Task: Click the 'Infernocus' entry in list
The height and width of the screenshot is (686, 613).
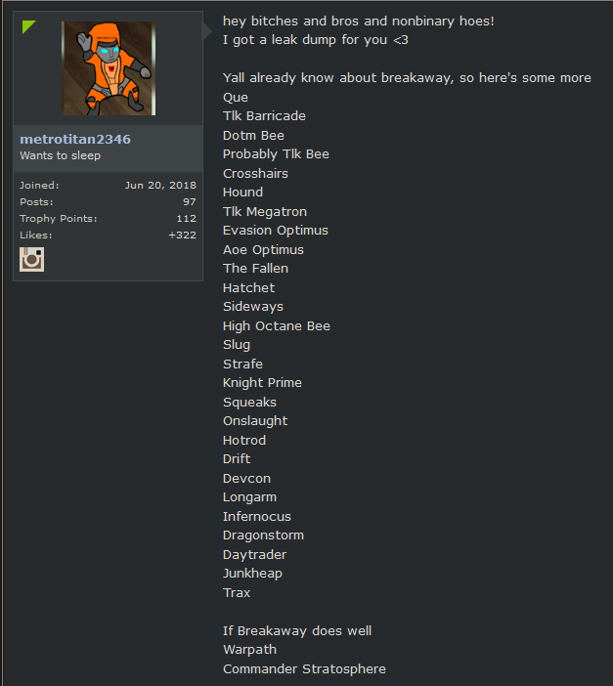Action: (x=256, y=517)
